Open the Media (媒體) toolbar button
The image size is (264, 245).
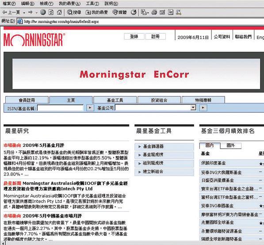click(x=119, y=12)
